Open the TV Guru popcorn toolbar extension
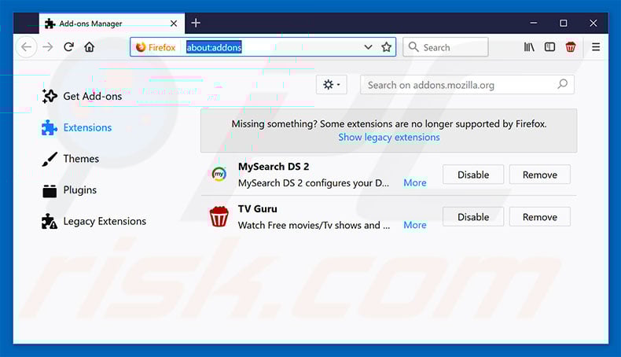This screenshot has width=621, height=357. pyautogui.click(x=571, y=47)
